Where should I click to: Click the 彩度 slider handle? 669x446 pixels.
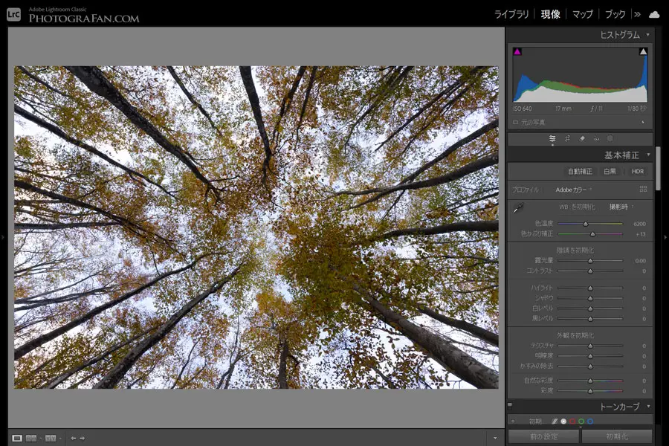coord(590,390)
